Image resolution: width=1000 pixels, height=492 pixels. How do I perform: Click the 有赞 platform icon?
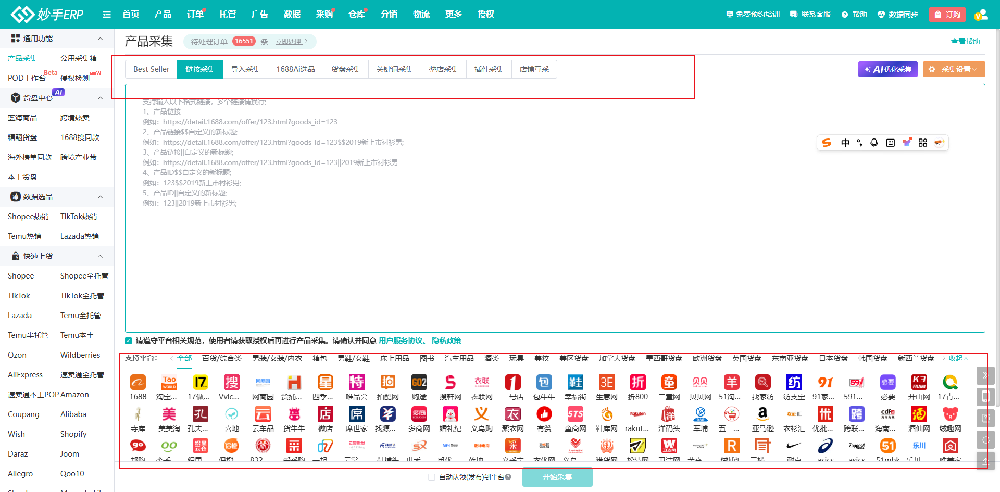coord(544,414)
